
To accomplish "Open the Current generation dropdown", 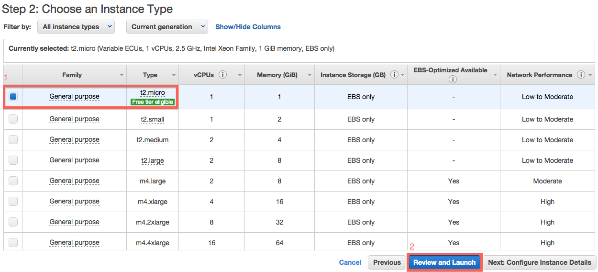I will coord(166,27).
